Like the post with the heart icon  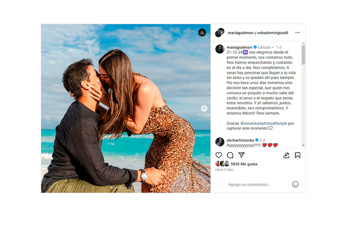click(219, 155)
